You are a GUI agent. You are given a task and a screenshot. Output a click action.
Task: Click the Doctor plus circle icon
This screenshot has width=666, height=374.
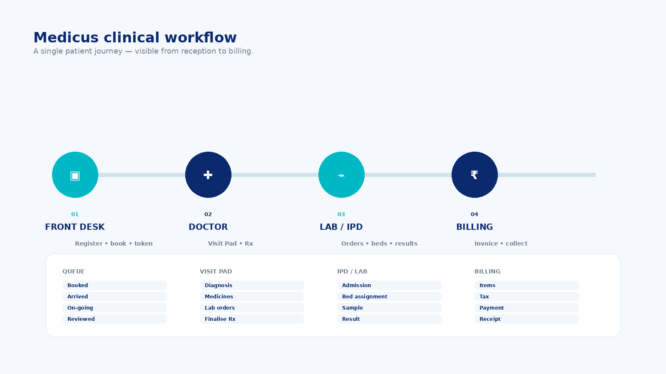point(208,175)
